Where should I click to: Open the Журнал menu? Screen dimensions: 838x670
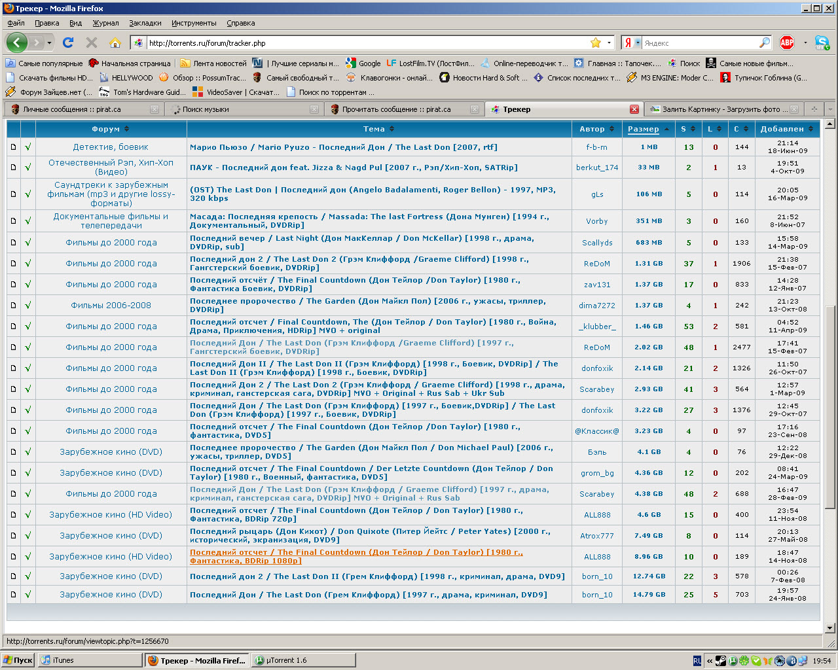[x=105, y=23]
